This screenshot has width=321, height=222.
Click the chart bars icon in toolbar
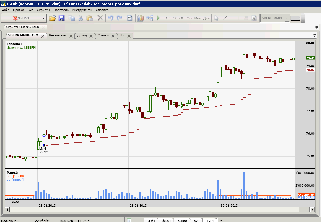point(140,18)
